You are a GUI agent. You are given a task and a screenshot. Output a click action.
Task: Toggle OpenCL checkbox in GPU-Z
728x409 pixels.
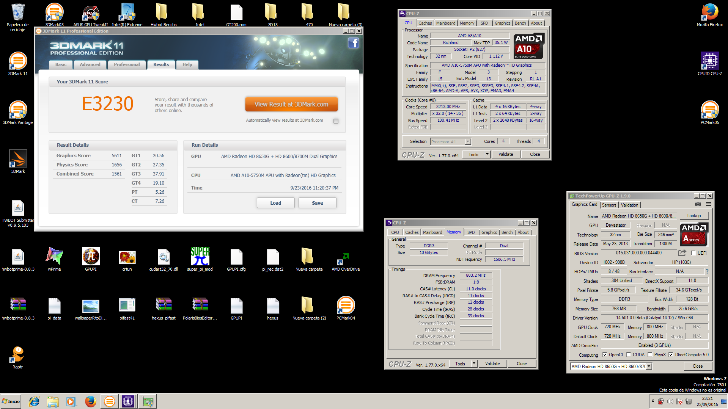[605, 355]
